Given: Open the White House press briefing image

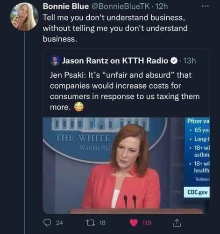Looking at the screenshot, I should (126, 166).
